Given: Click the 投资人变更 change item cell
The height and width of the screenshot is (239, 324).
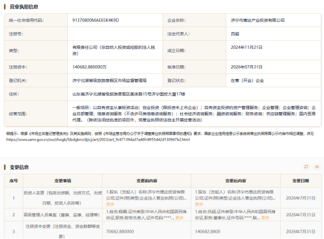Looking at the screenshot, I should tap(63, 198).
